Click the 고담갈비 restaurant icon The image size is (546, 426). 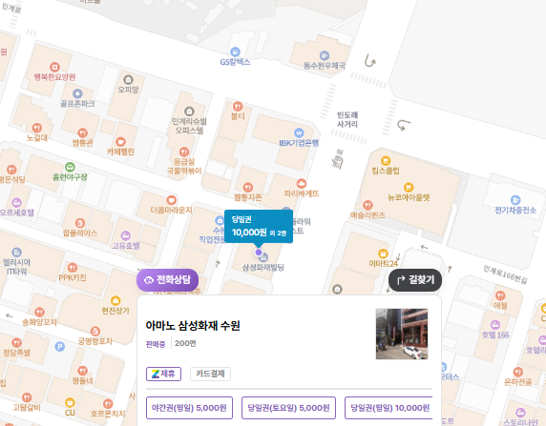(27, 397)
